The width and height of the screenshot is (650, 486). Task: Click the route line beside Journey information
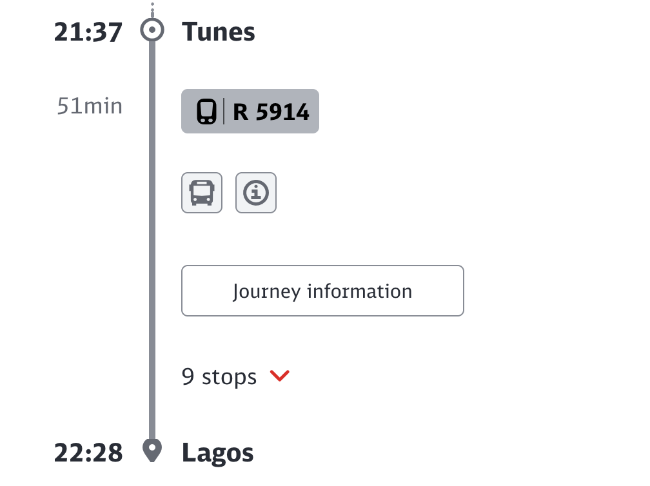(152, 291)
